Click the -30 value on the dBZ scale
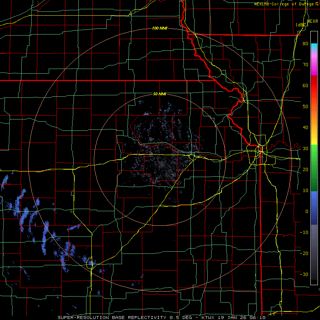The image size is (320, 320). (304, 274)
